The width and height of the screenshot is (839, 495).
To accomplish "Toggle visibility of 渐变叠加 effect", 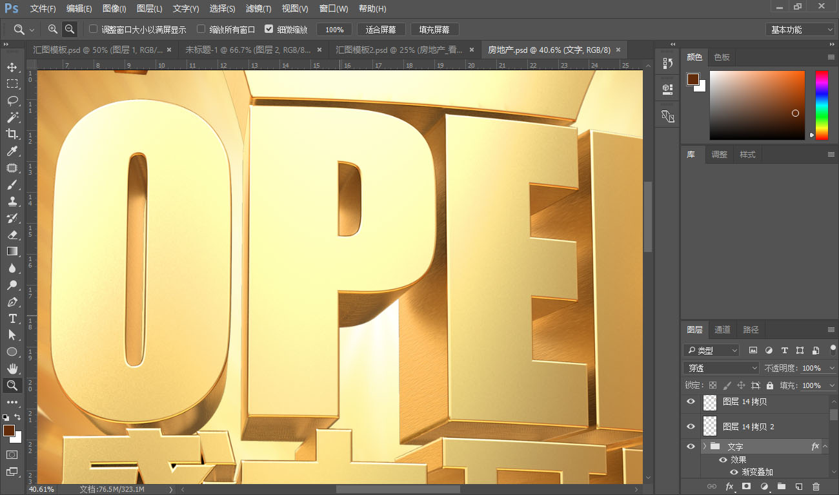I will tap(734, 472).
